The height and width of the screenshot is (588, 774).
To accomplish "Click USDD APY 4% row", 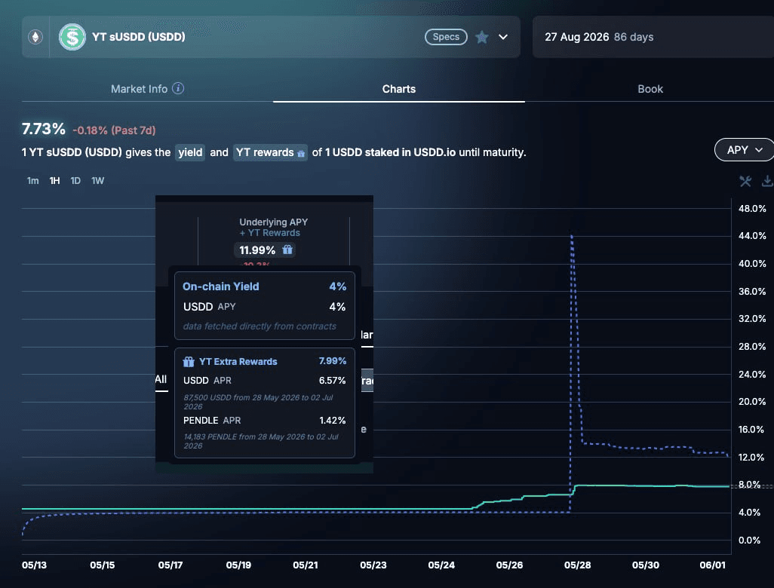I will coord(265,307).
